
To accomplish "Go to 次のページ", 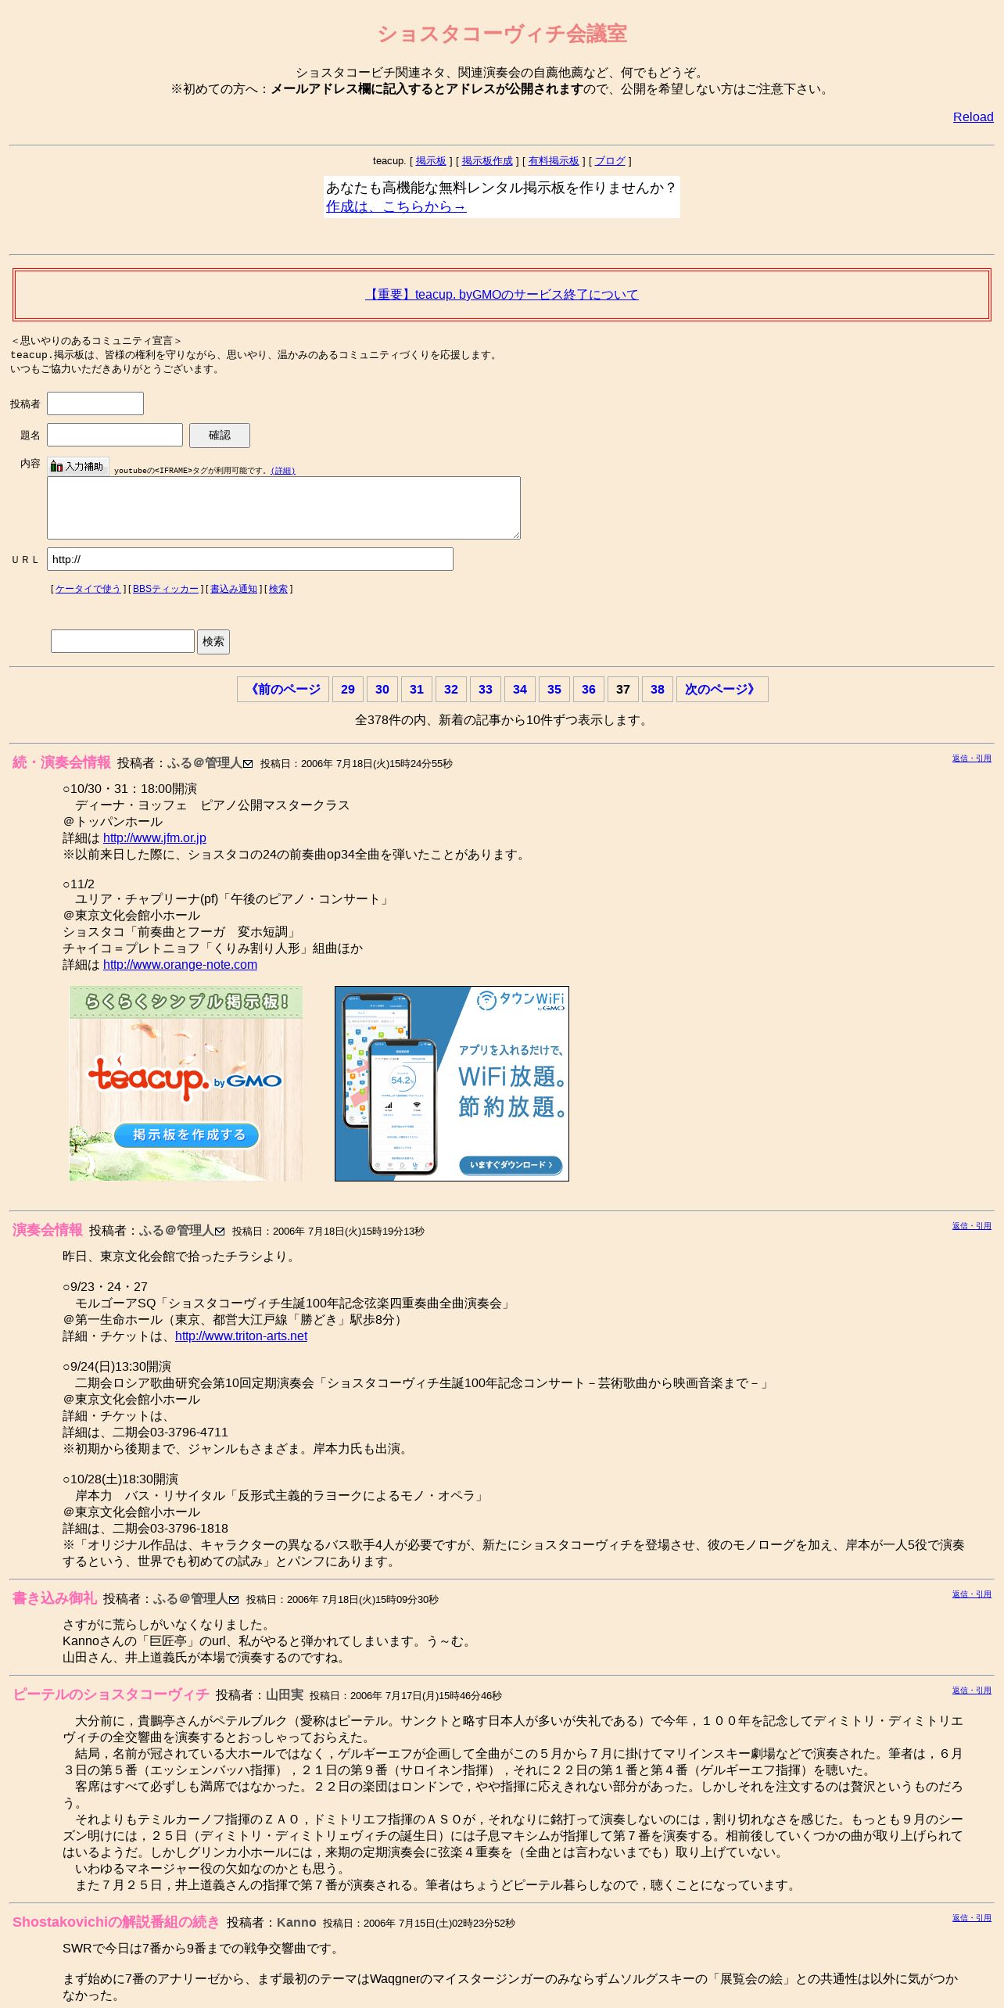I will [723, 690].
